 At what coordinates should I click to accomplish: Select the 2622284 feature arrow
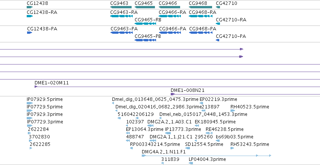[x=29, y=133]
